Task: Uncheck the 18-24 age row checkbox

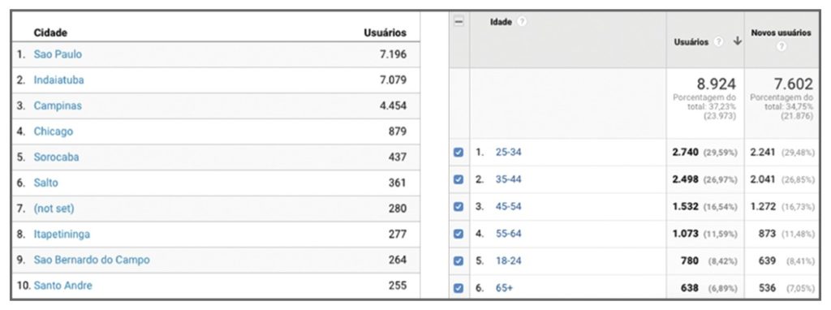Action: pyautogui.click(x=459, y=261)
